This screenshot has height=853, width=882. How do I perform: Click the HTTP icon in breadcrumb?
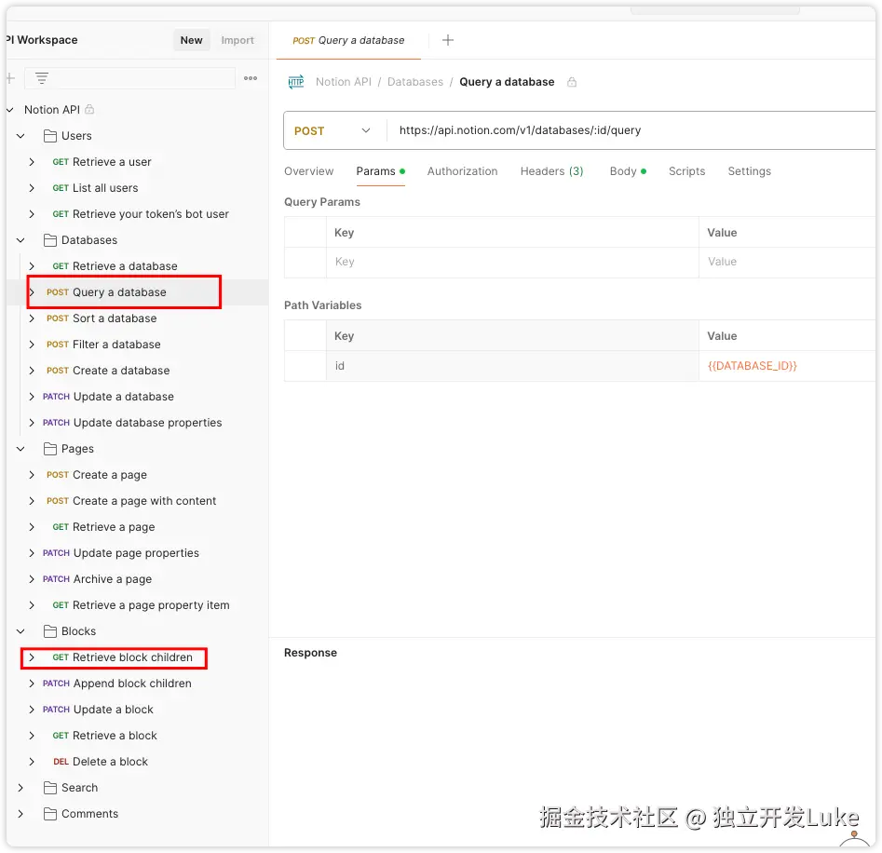coord(296,82)
